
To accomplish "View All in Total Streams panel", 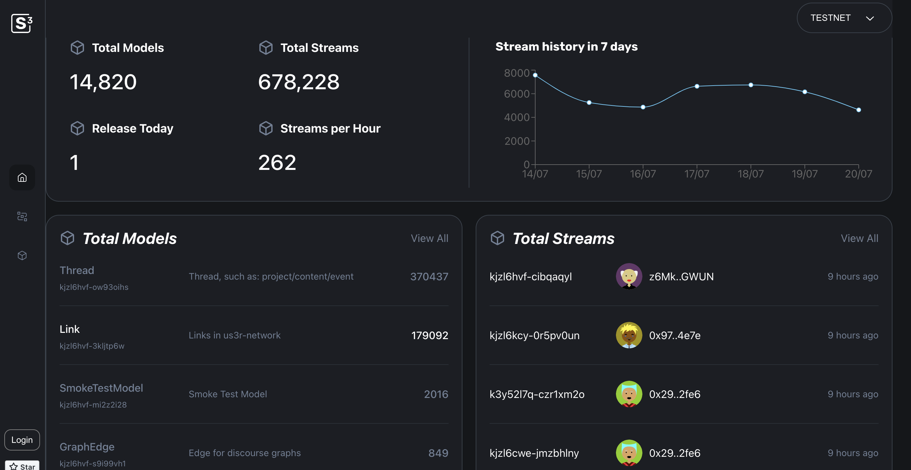I will (859, 238).
